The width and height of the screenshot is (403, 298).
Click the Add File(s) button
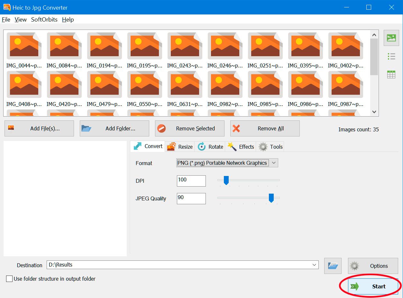(39, 128)
